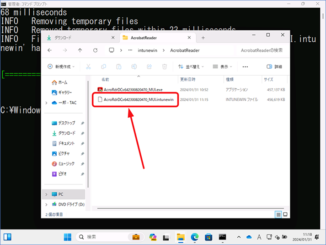This screenshot has width=326, height=245.
Task: Click the taskbar 検索 search box
Action: click(x=110, y=237)
